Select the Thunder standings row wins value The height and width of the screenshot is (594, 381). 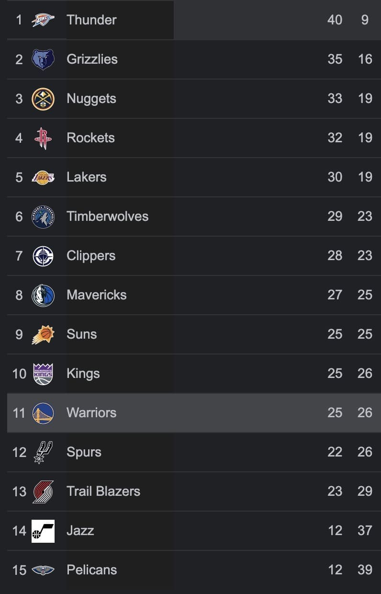tap(335, 20)
